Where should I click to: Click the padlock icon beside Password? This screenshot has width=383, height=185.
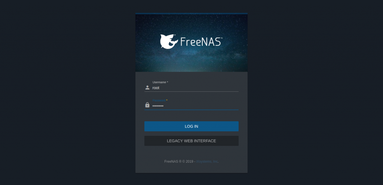tap(147, 105)
